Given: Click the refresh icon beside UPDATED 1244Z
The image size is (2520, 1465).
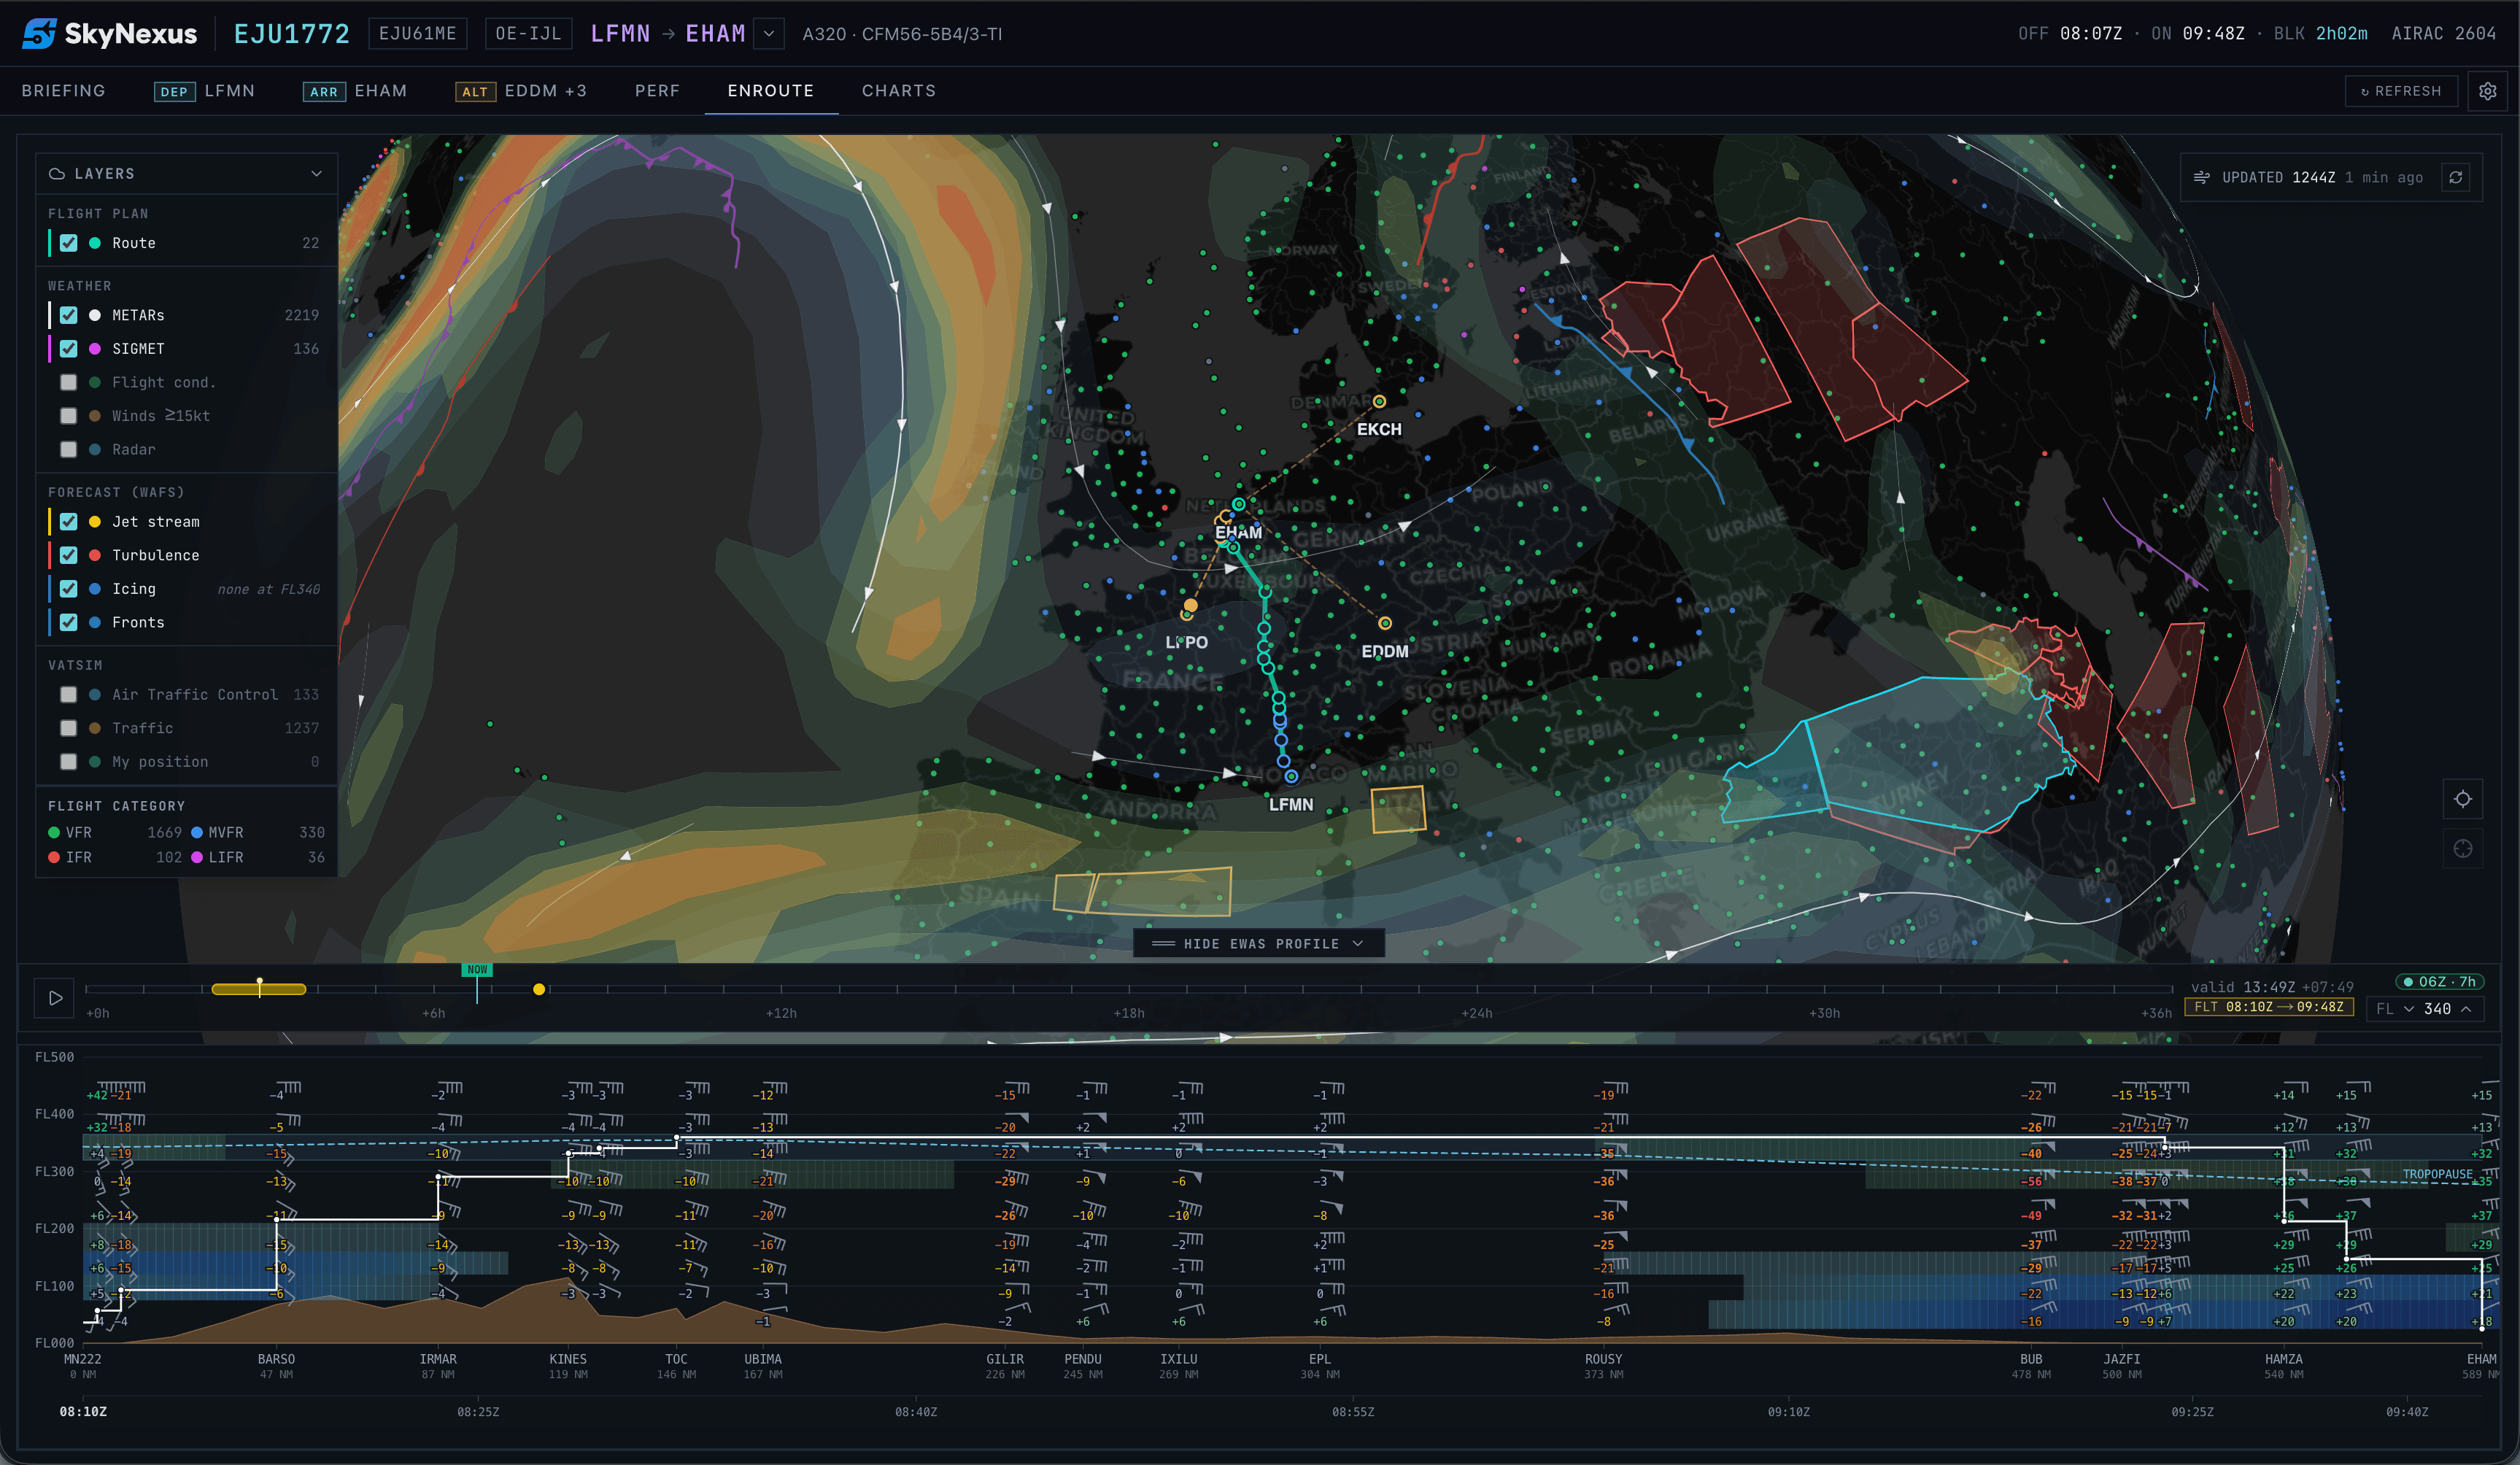Looking at the screenshot, I should click(x=2456, y=177).
